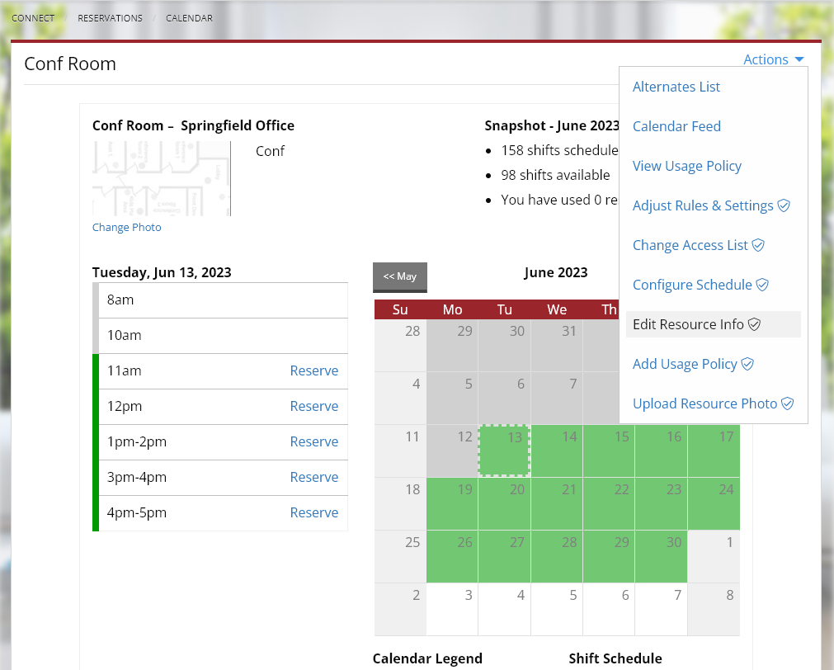This screenshot has width=834, height=670.
Task: Click CALENDAR in the breadcrumb
Action: [189, 17]
